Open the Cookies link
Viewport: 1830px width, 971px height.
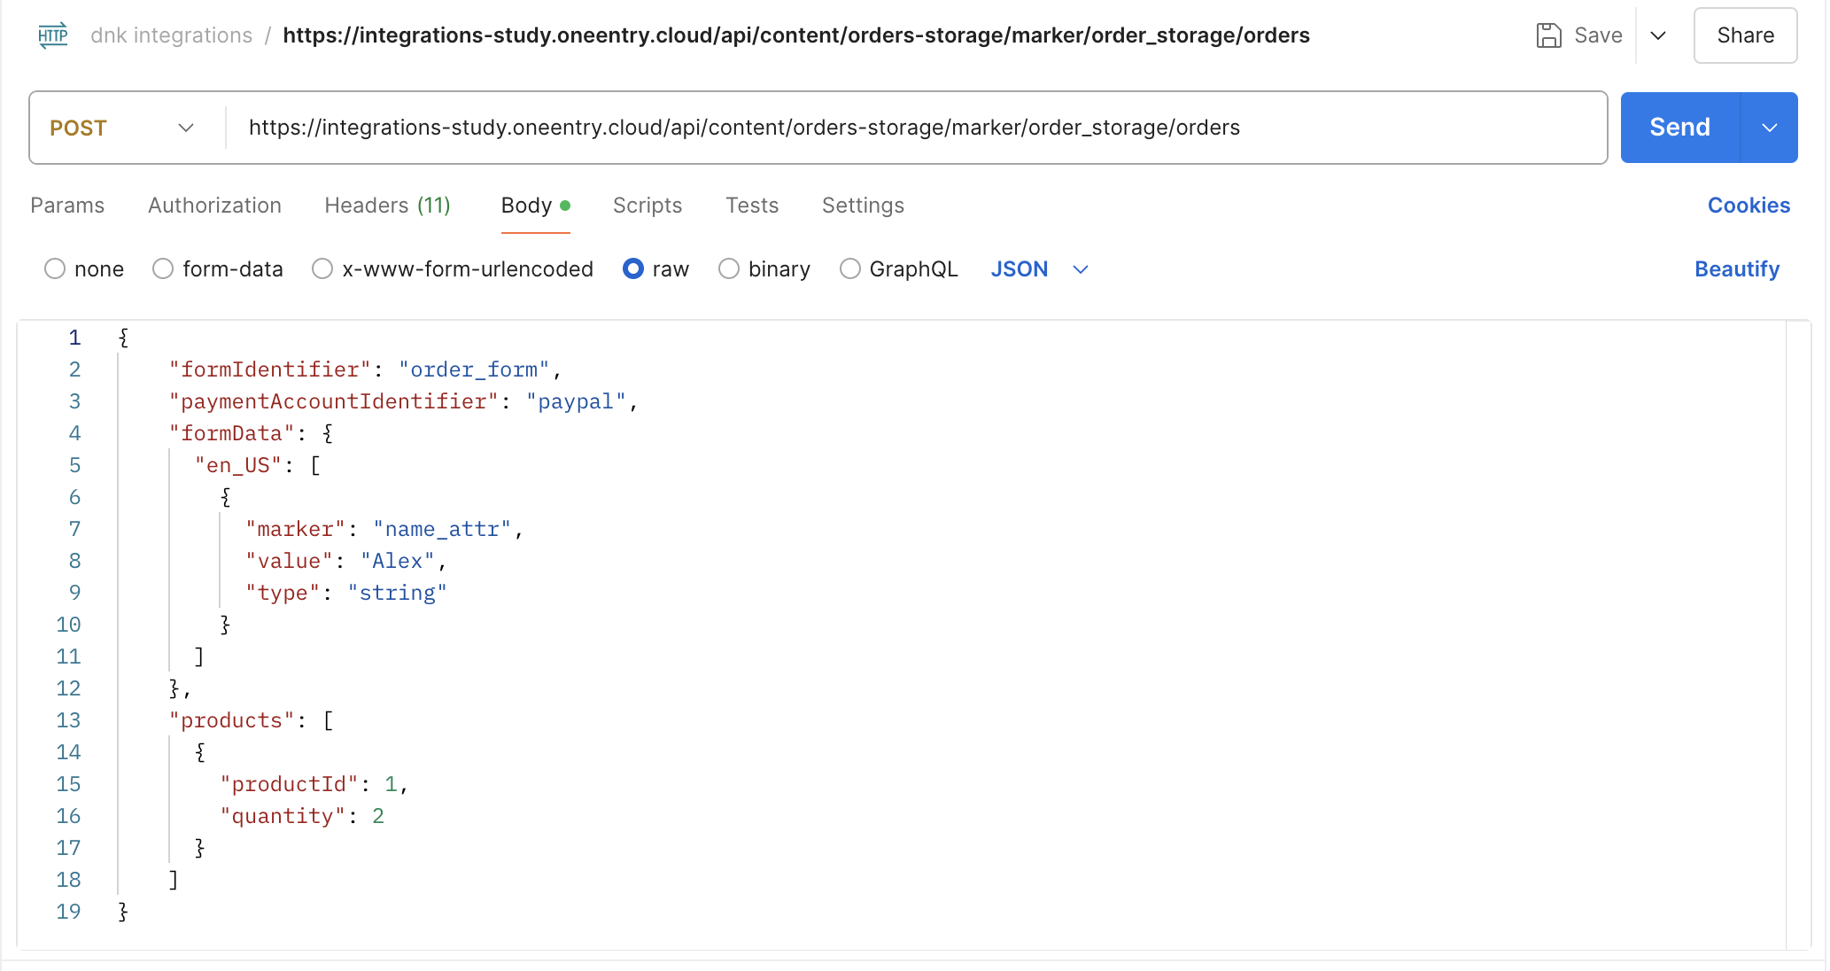point(1748,206)
